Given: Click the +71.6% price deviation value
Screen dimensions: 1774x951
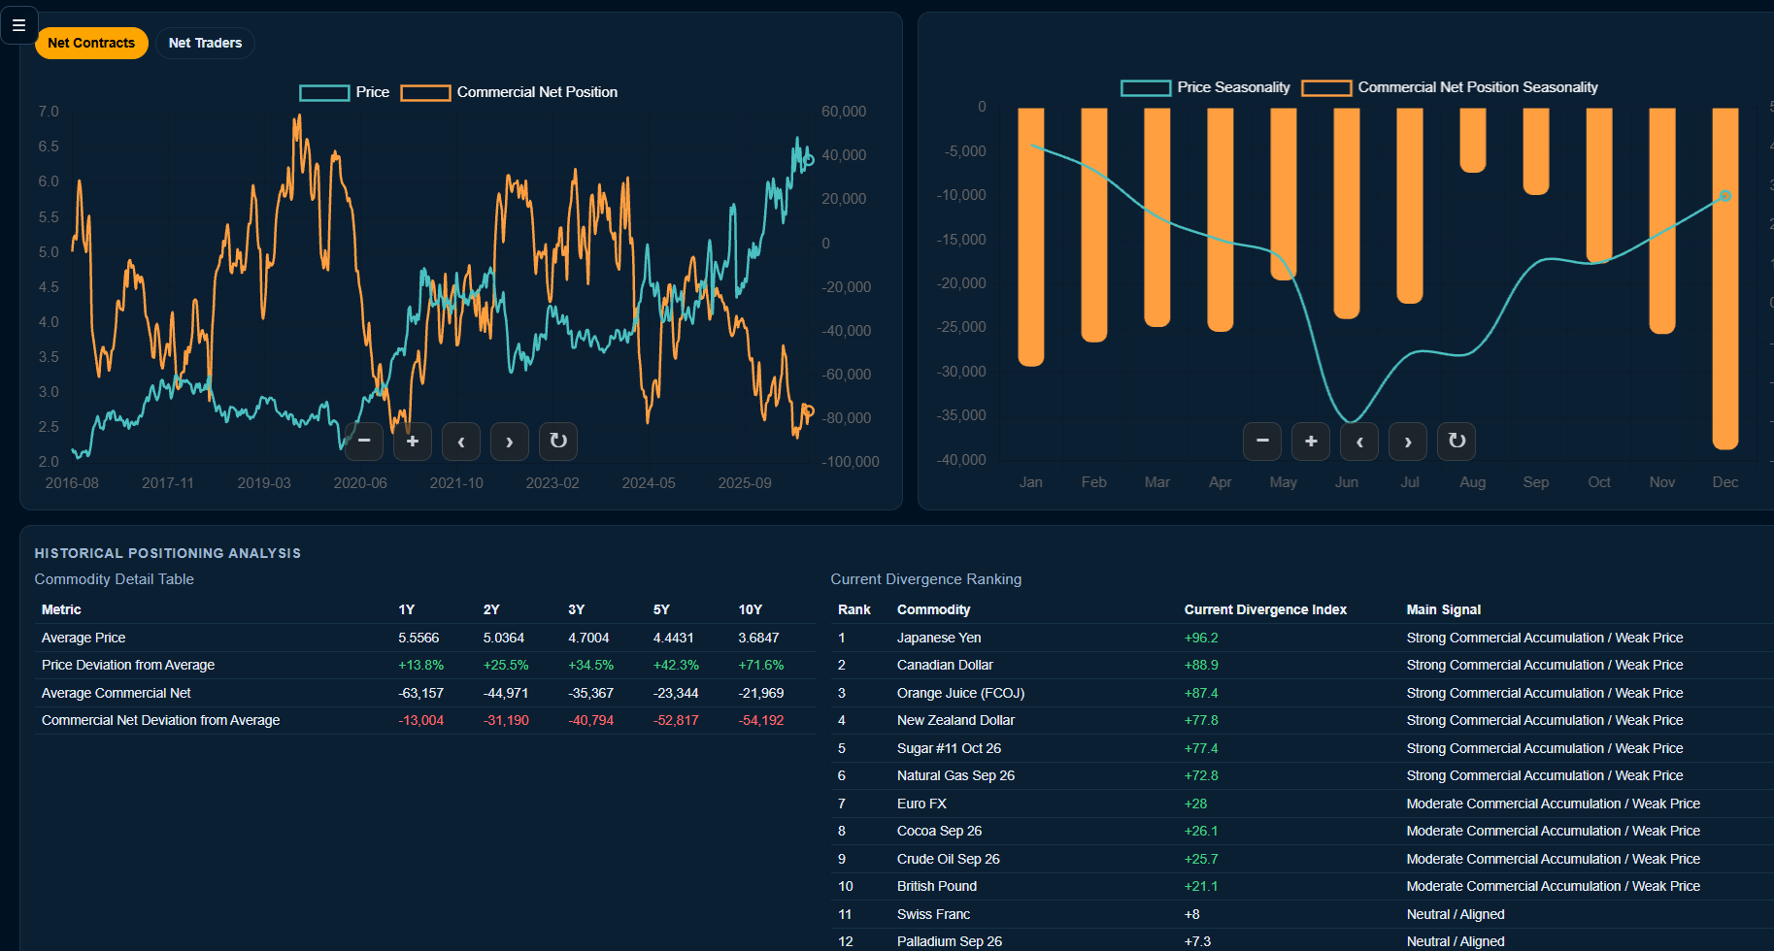Looking at the screenshot, I should click(x=760, y=665).
